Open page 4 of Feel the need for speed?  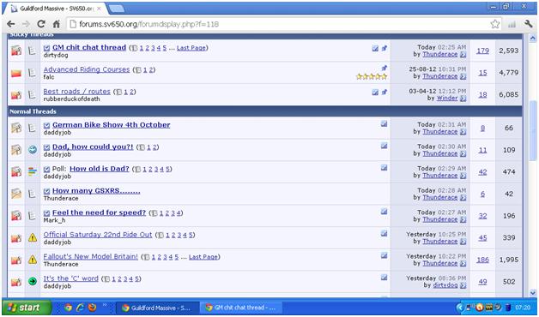coord(178,213)
